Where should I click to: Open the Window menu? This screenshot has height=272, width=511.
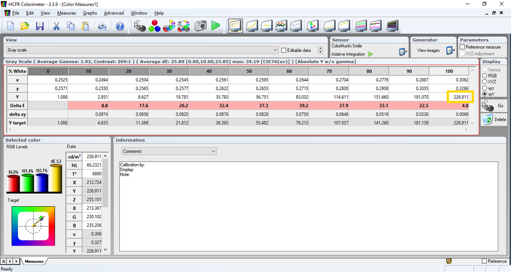click(139, 13)
